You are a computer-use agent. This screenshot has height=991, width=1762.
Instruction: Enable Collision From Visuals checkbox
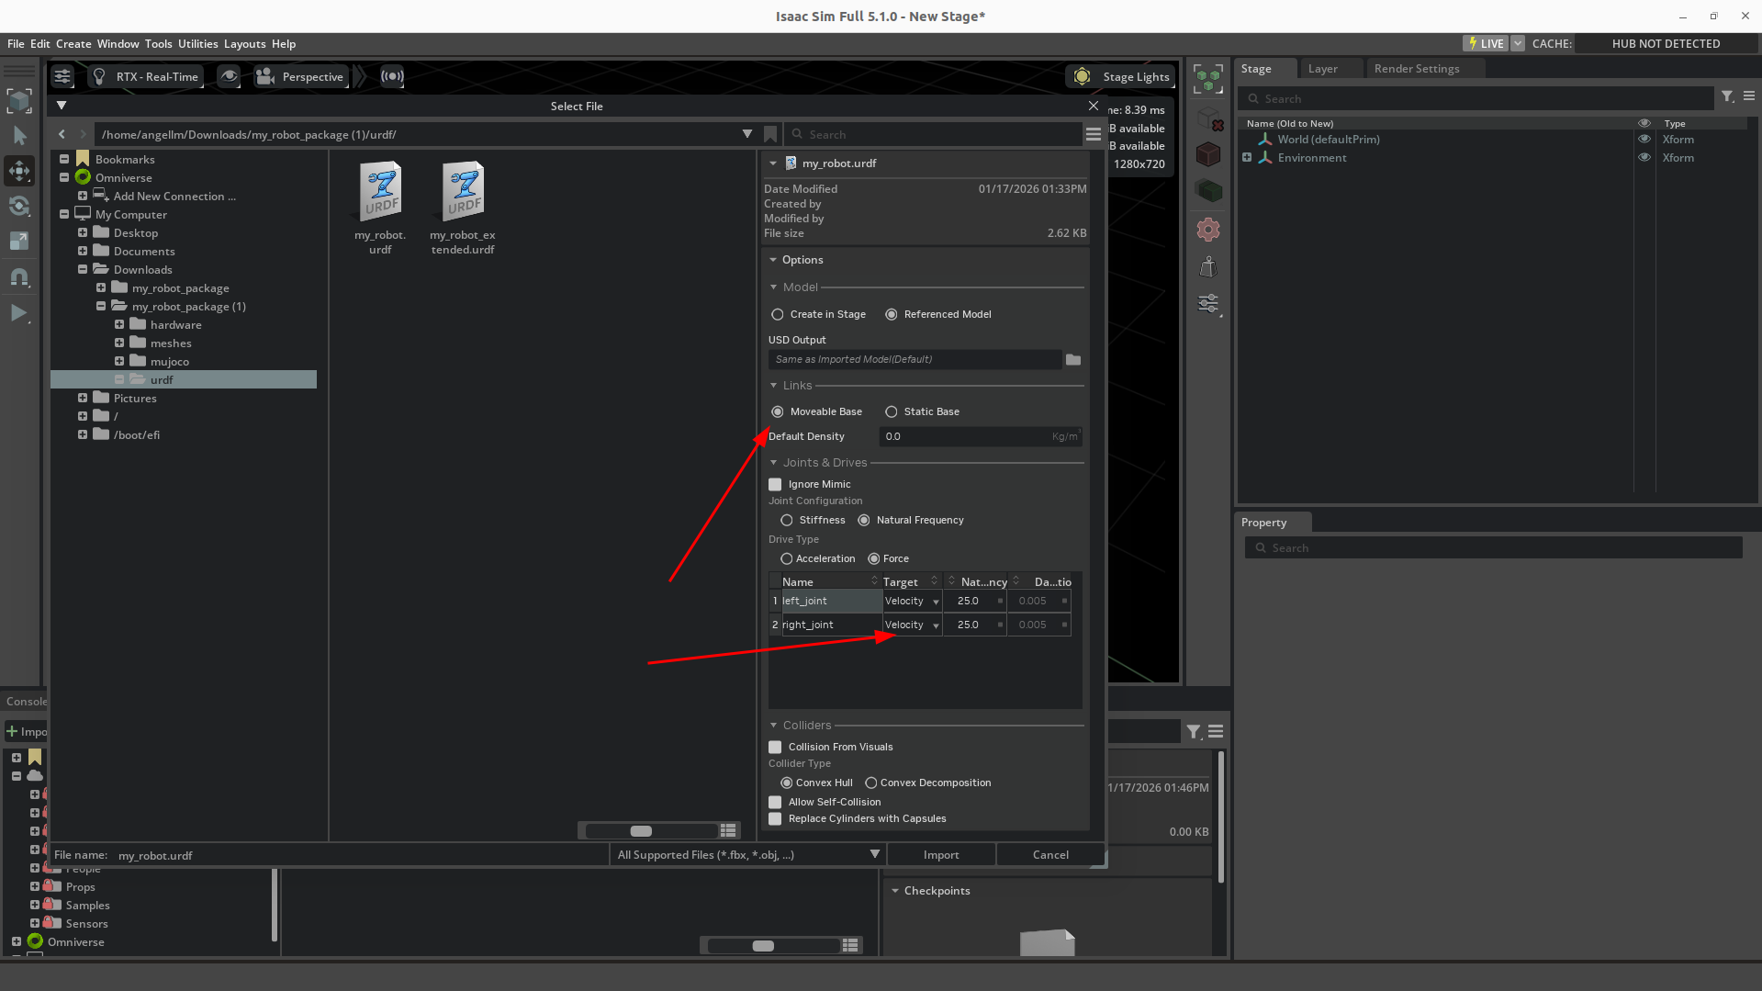[775, 747]
